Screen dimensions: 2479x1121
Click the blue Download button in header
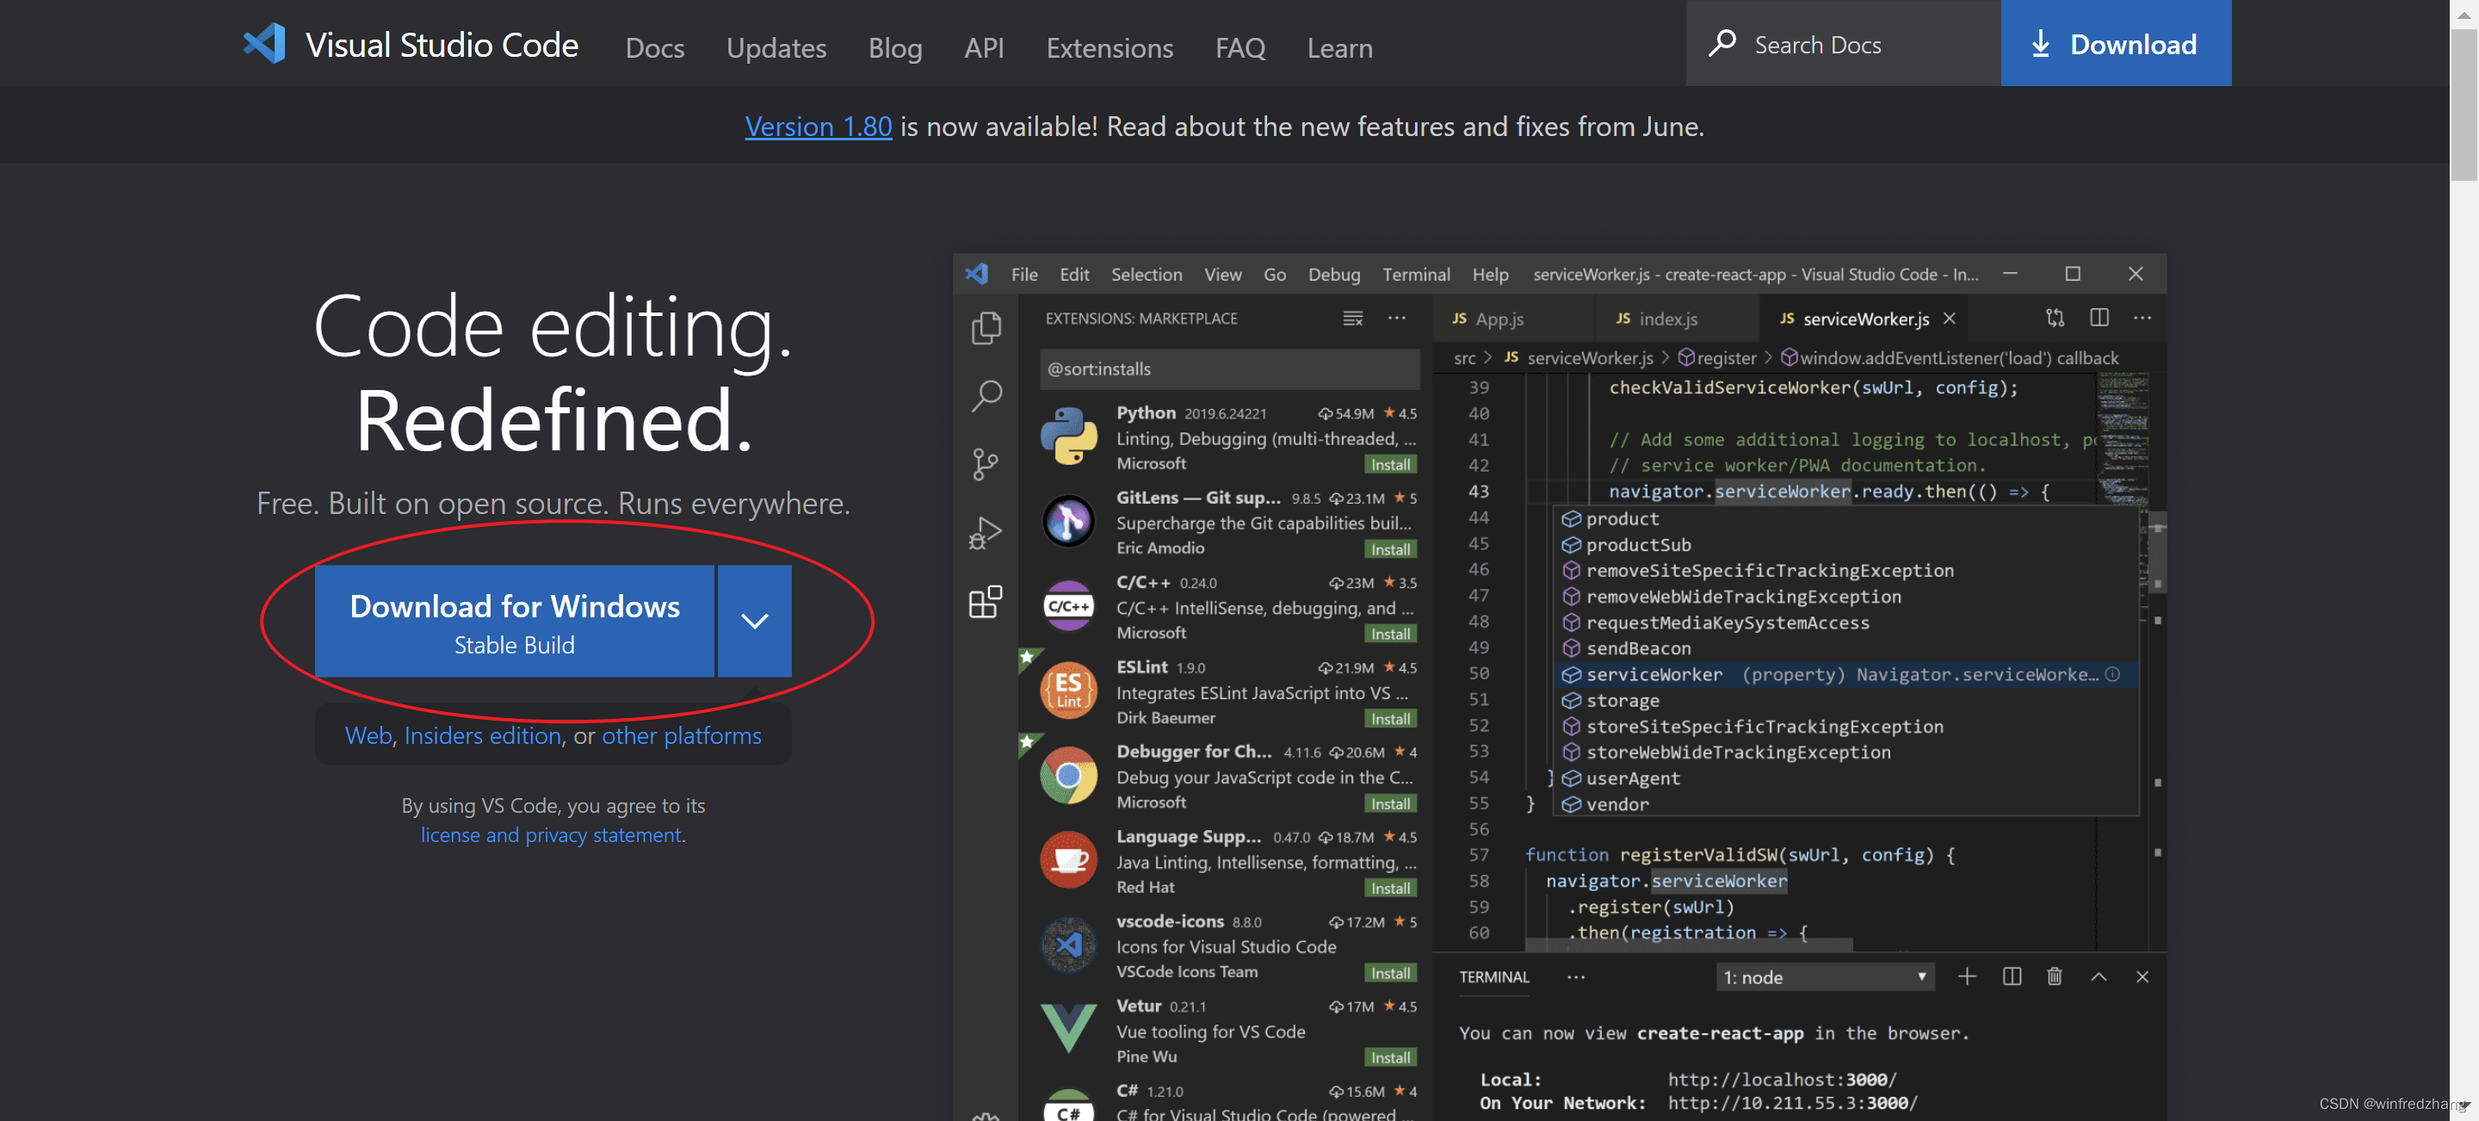tap(2115, 42)
